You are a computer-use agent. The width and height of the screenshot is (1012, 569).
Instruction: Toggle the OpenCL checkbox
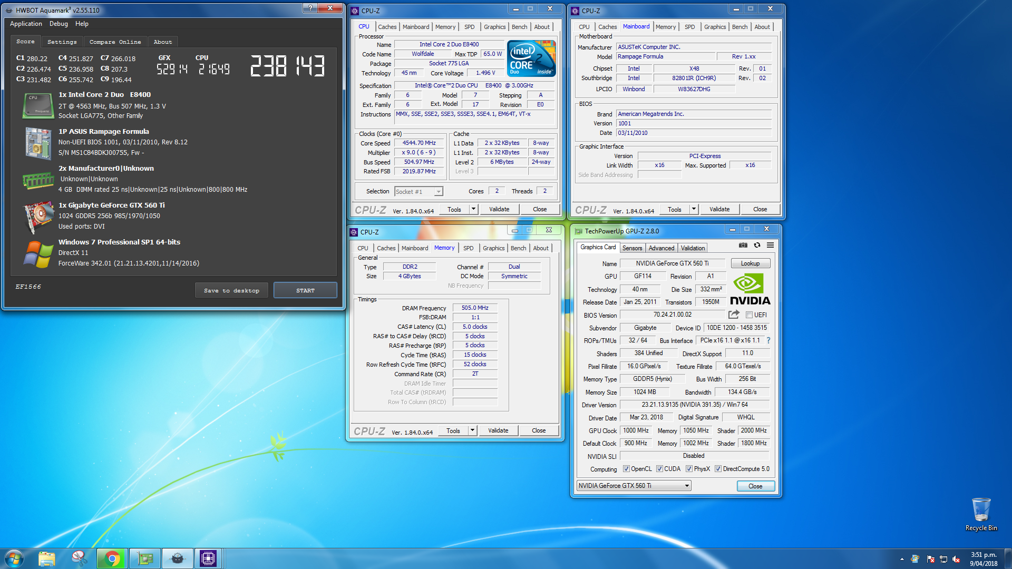point(626,469)
